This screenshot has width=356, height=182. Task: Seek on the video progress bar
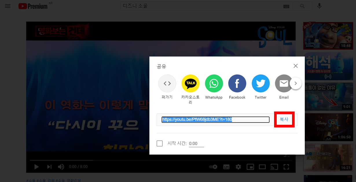click(161, 160)
